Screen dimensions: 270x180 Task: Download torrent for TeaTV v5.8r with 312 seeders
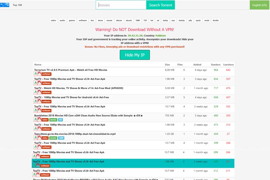coord(34,175)
